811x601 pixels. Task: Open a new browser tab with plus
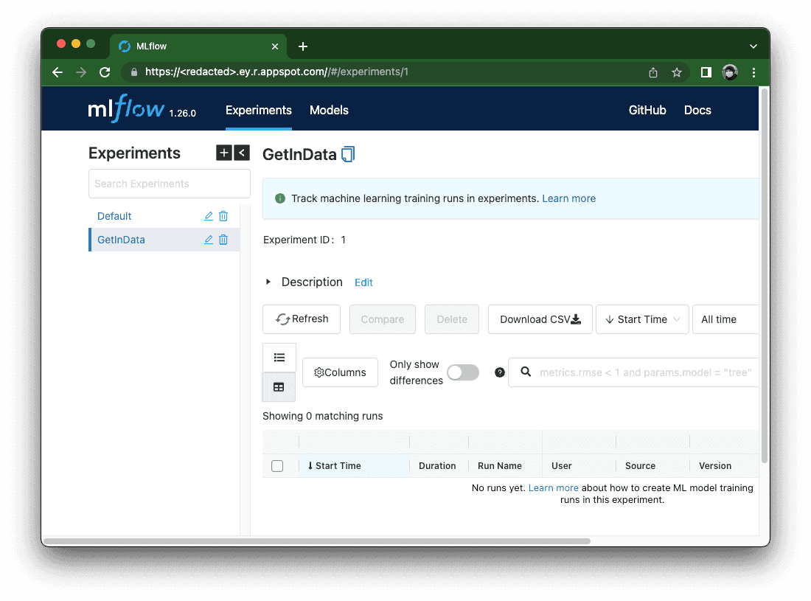[x=303, y=46]
